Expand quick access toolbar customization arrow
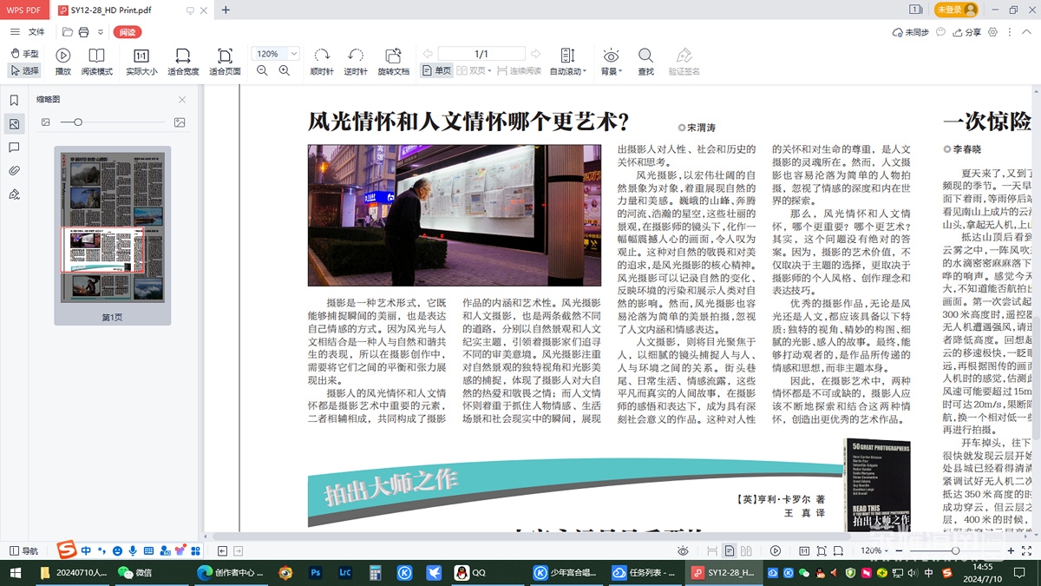1041x586 pixels. (x=101, y=32)
